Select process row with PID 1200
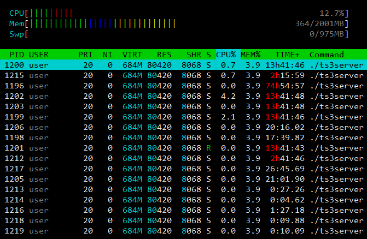This screenshot has height=239, width=367. [x=183, y=65]
